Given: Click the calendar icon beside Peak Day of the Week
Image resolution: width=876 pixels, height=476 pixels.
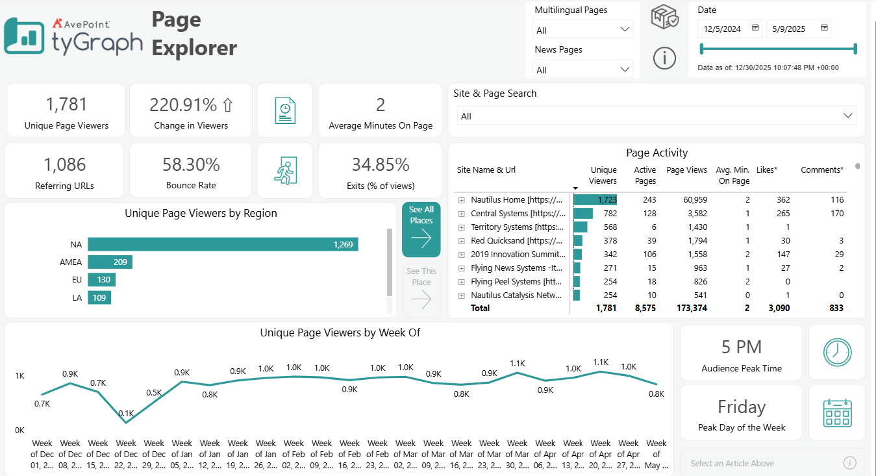Looking at the screenshot, I should (837, 412).
